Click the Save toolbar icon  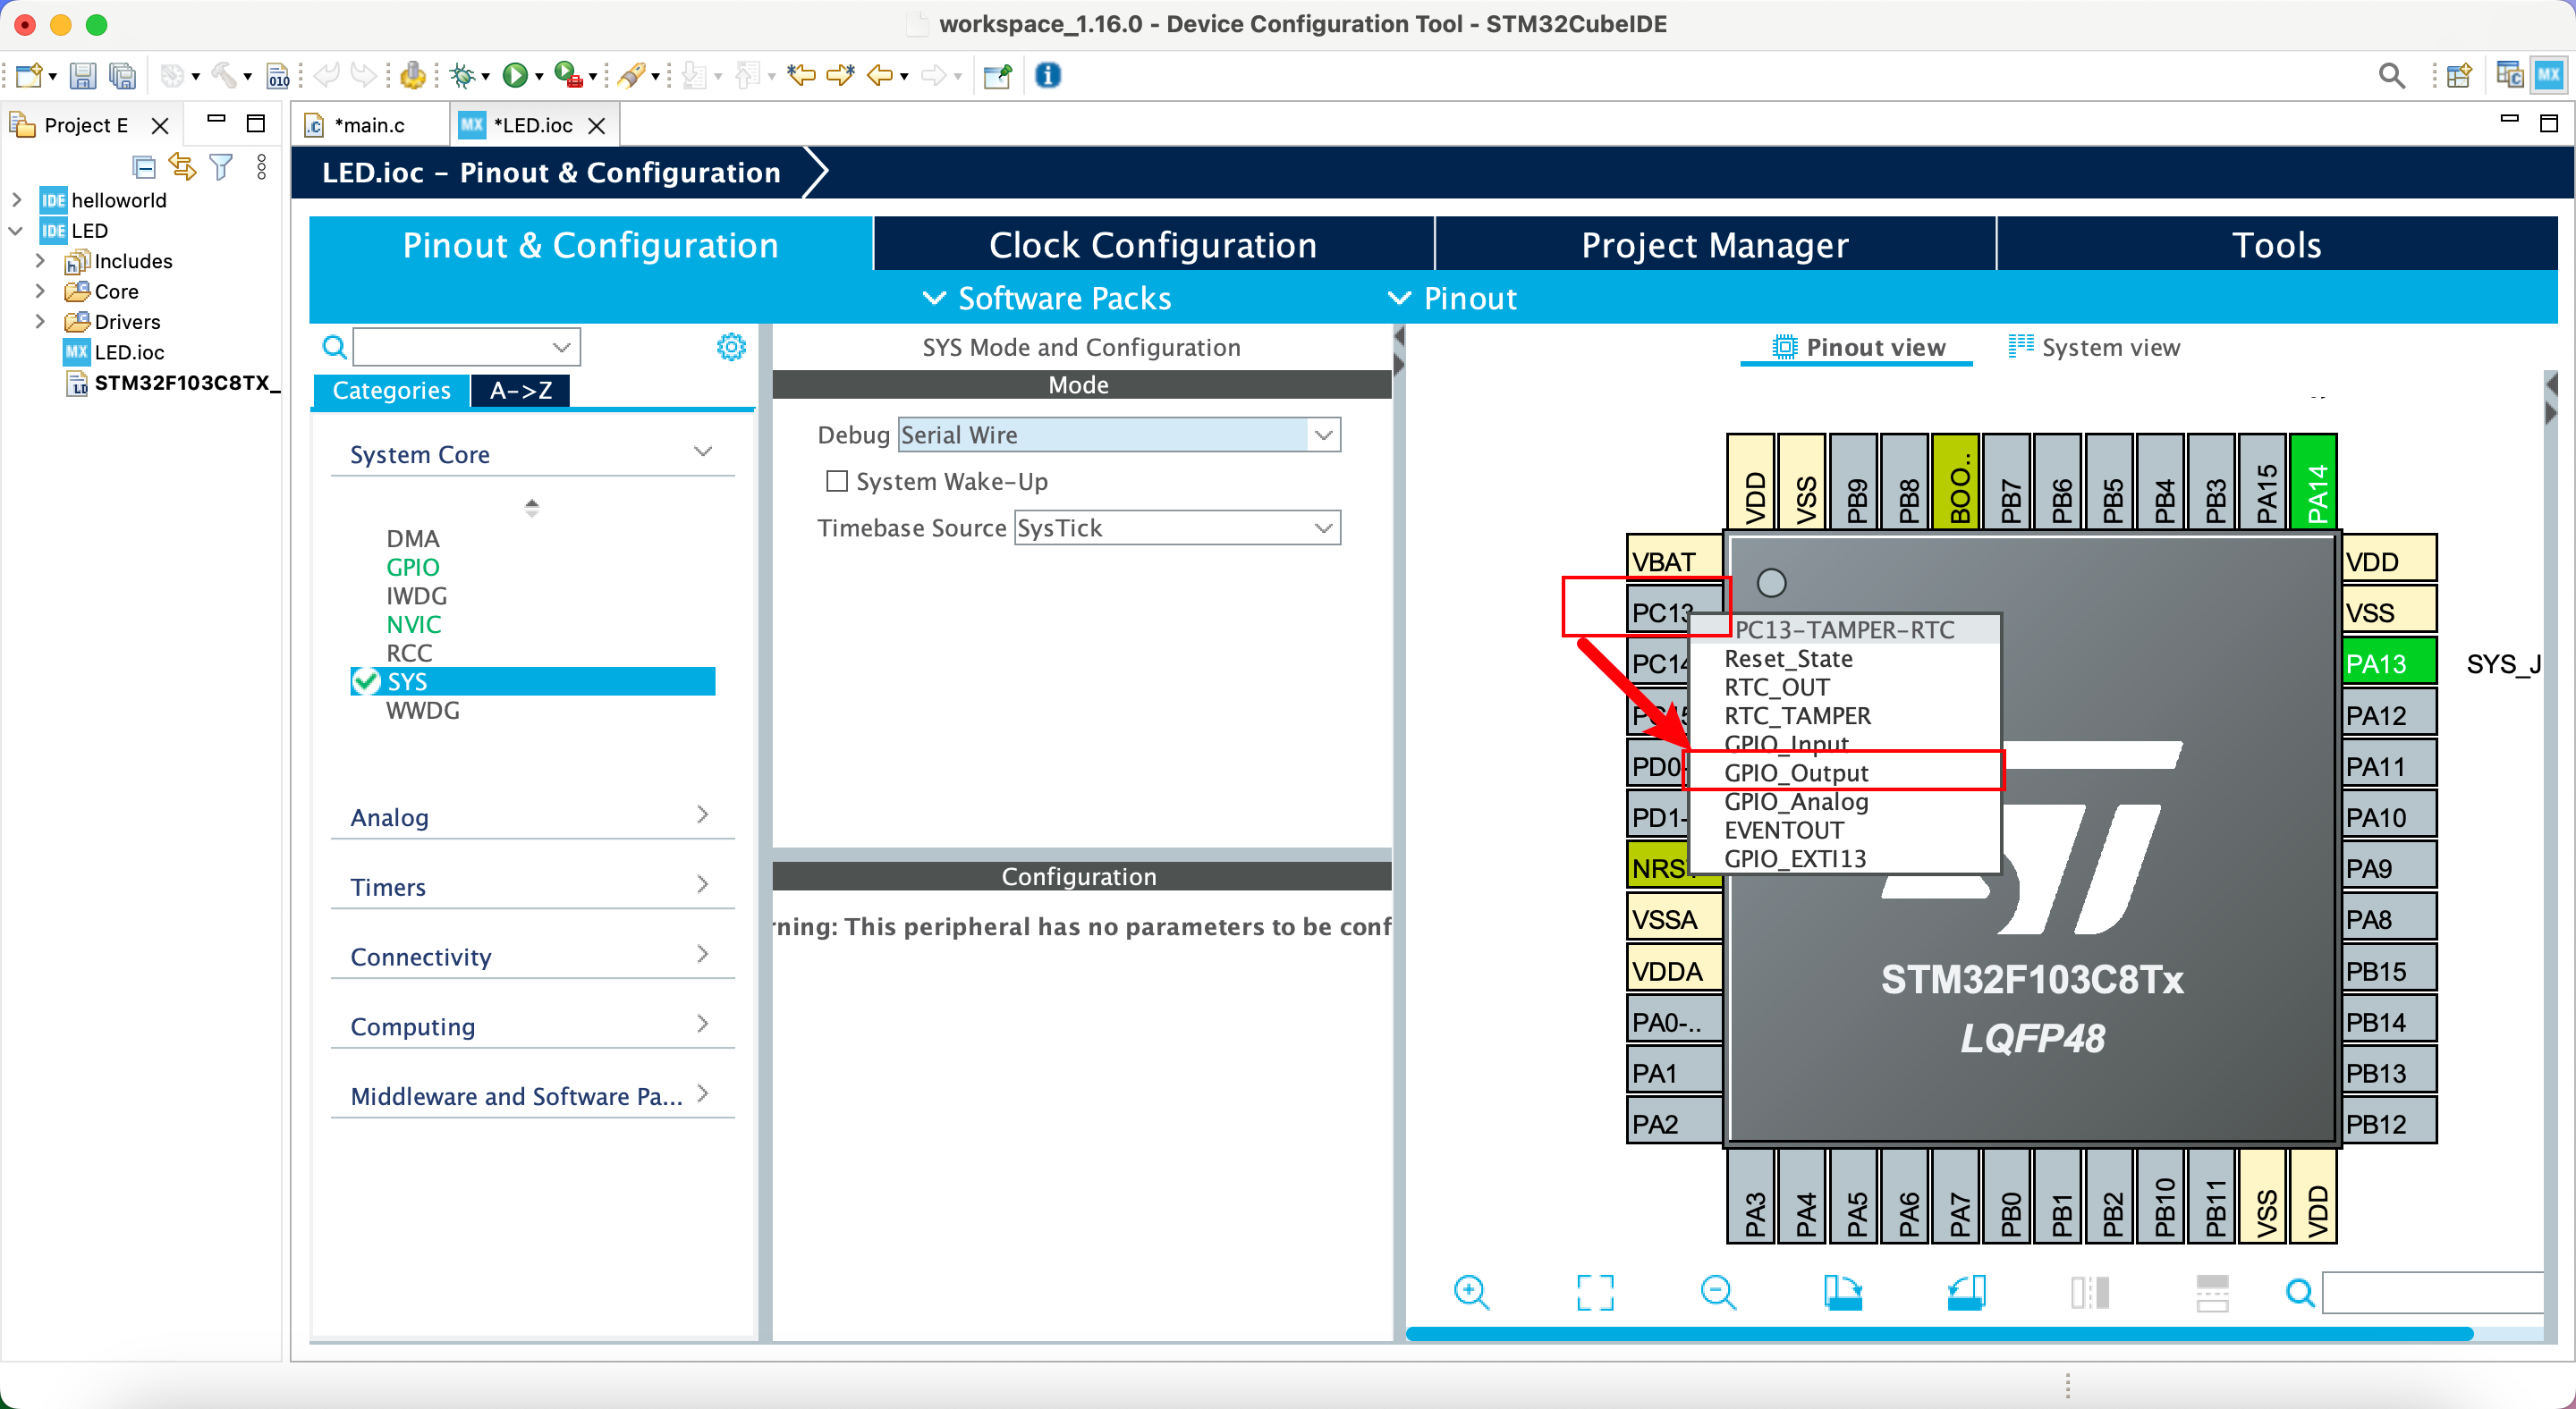coord(83,75)
